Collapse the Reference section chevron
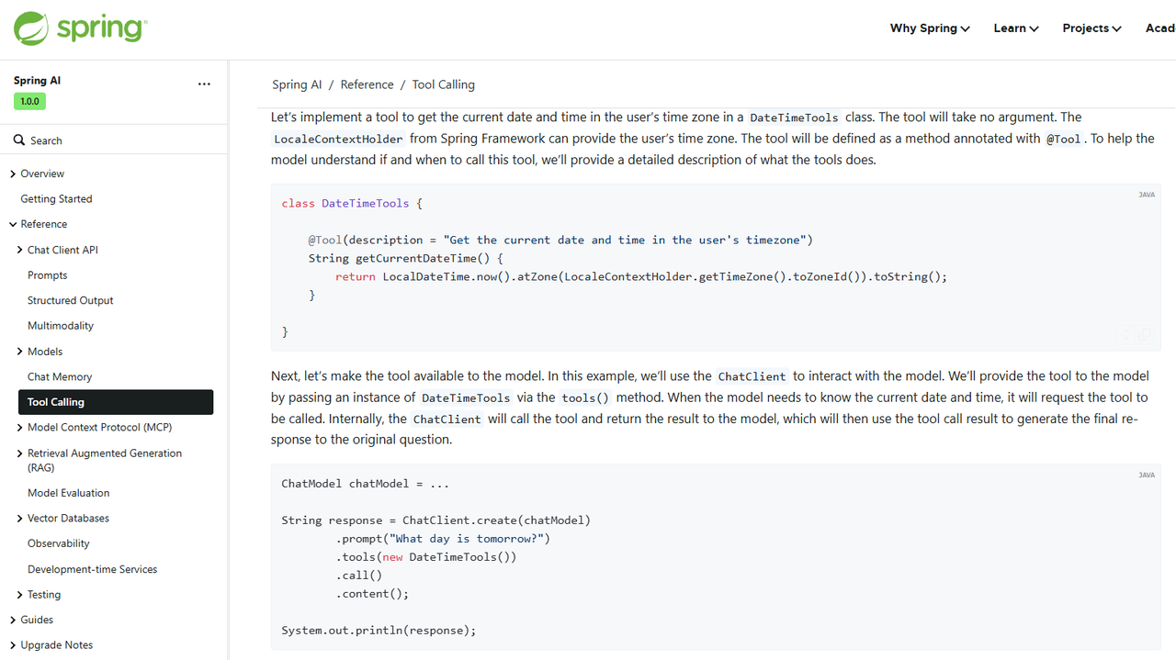Screen dimensions: 1176x660 click(13, 224)
